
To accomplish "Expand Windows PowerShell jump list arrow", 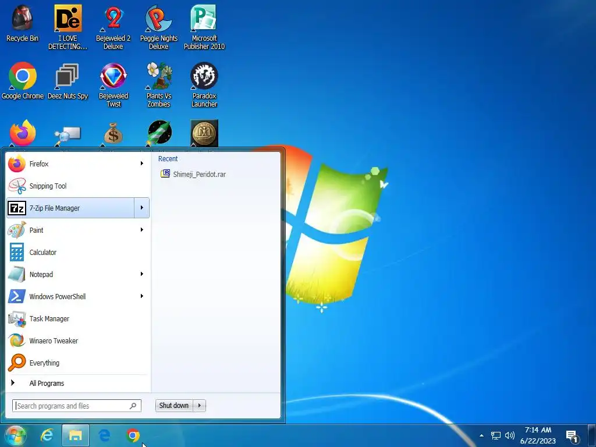I will click(x=142, y=296).
